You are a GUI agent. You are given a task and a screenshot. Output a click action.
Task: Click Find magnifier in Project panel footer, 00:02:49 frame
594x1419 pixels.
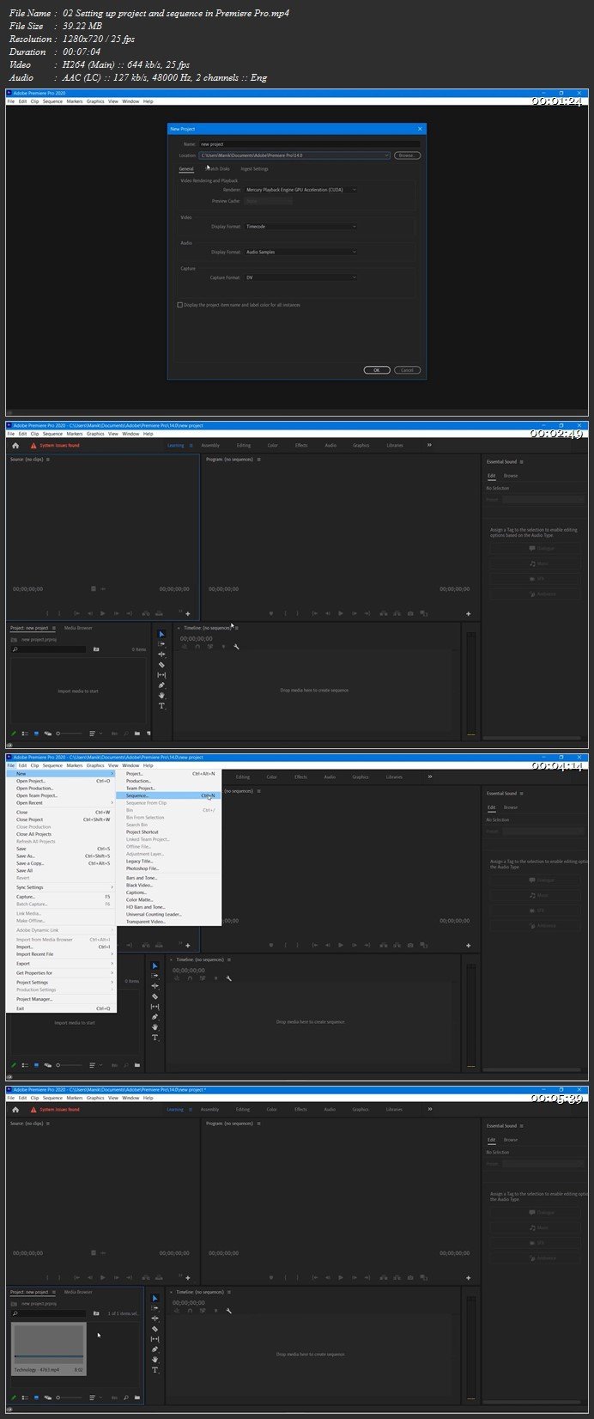point(126,734)
